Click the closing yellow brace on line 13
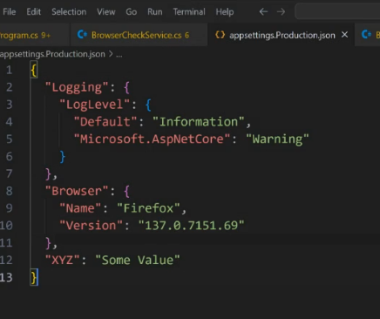This screenshot has width=380, height=319. (34, 278)
